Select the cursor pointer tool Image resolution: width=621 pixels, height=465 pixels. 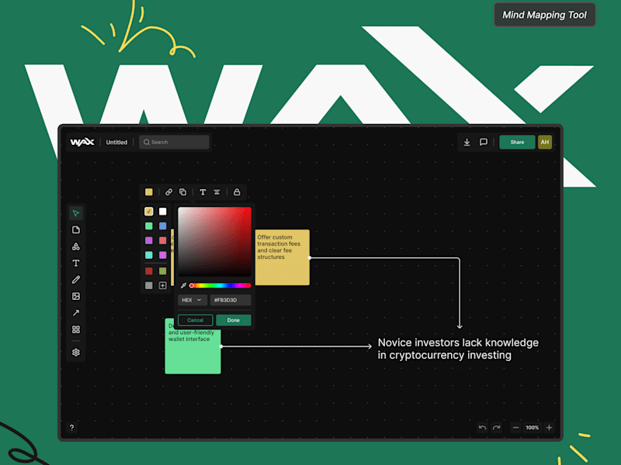coord(75,214)
